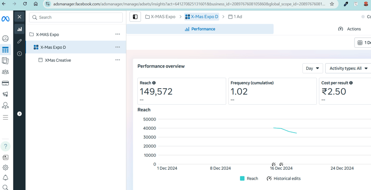Open 1 Ad breadcrumb
Viewport: 371px width, 190px height.
pos(235,17)
